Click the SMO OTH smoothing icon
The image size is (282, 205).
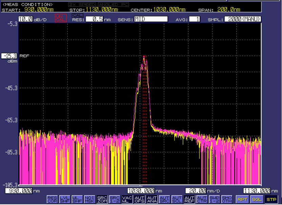point(227,199)
